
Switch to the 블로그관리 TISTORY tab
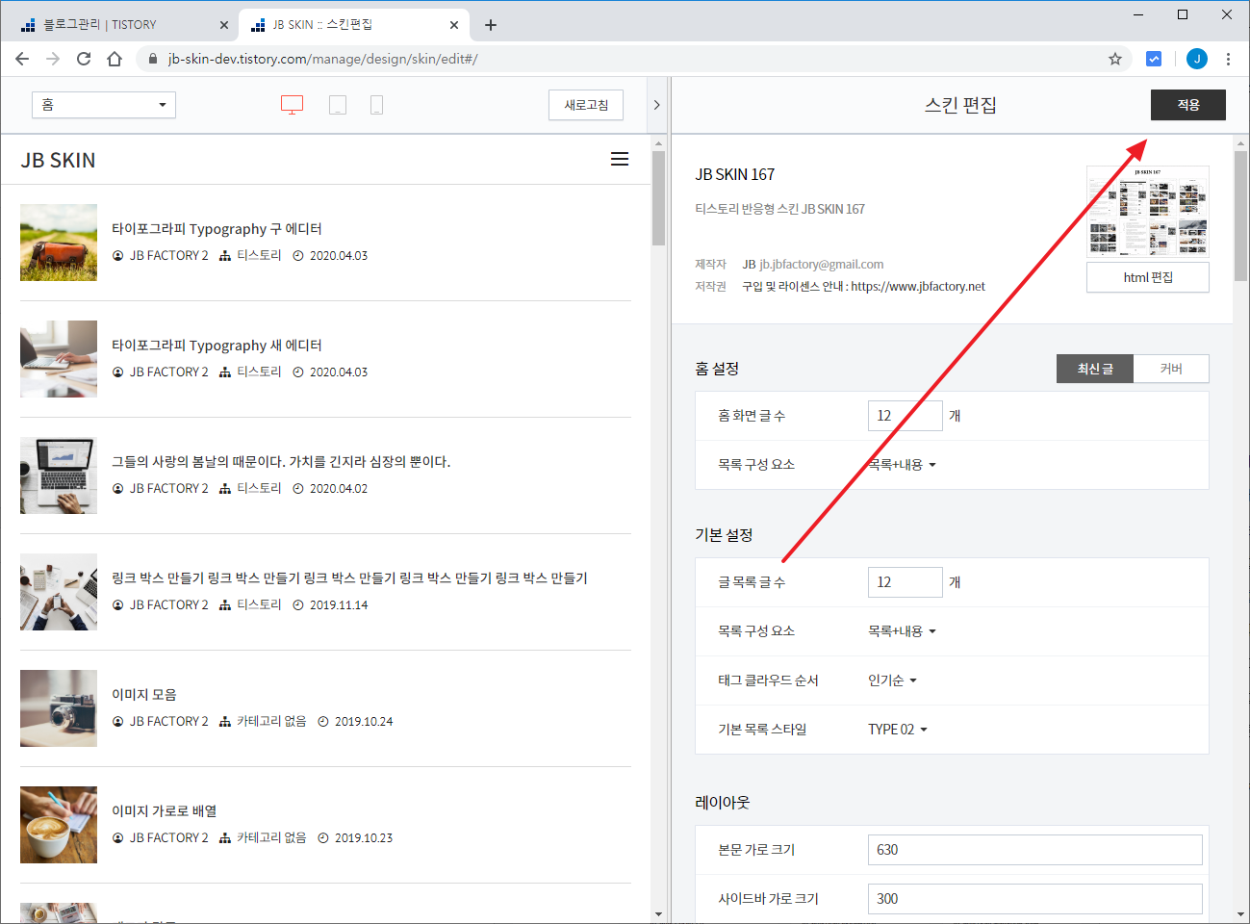(120, 25)
